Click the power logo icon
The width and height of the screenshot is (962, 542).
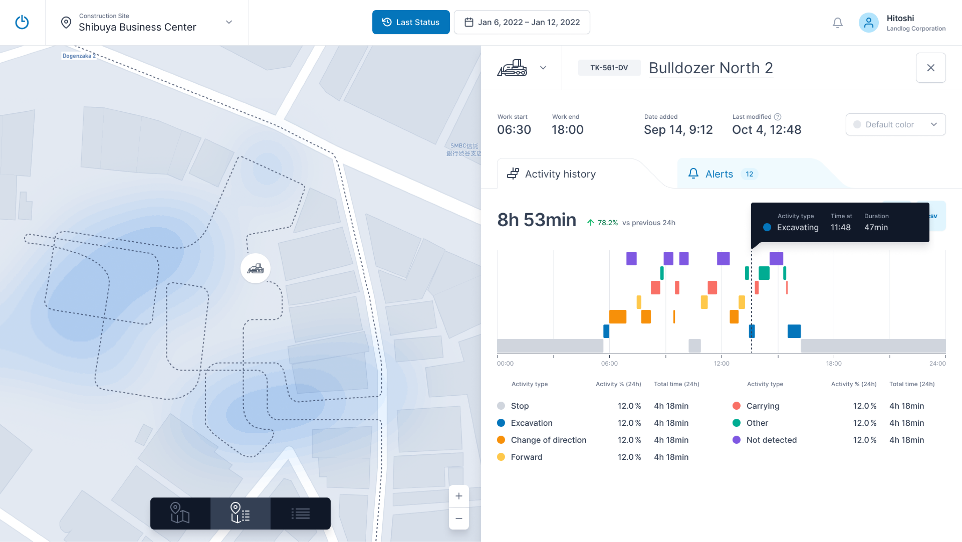pyautogui.click(x=22, y=22)
